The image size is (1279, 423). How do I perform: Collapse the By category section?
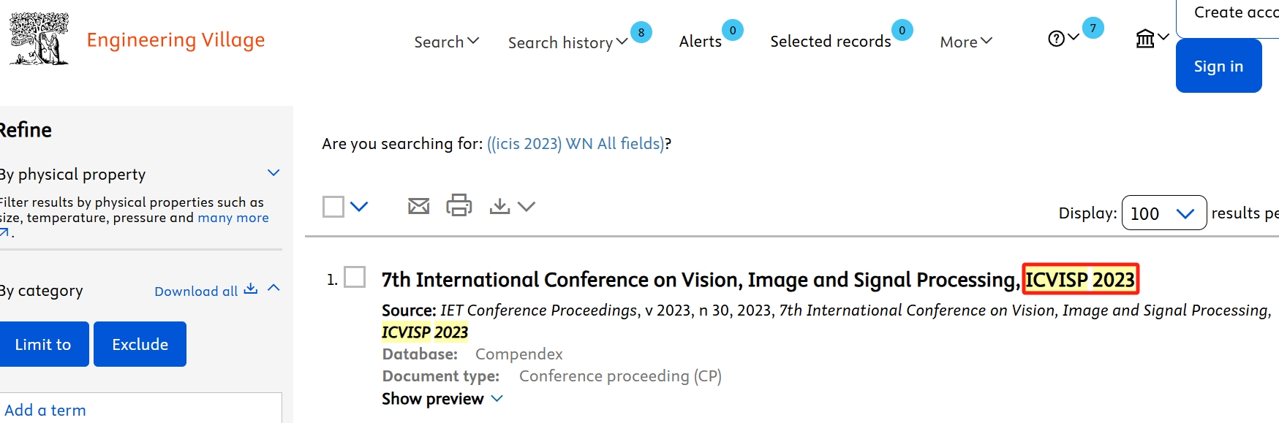tap(274, 288)
